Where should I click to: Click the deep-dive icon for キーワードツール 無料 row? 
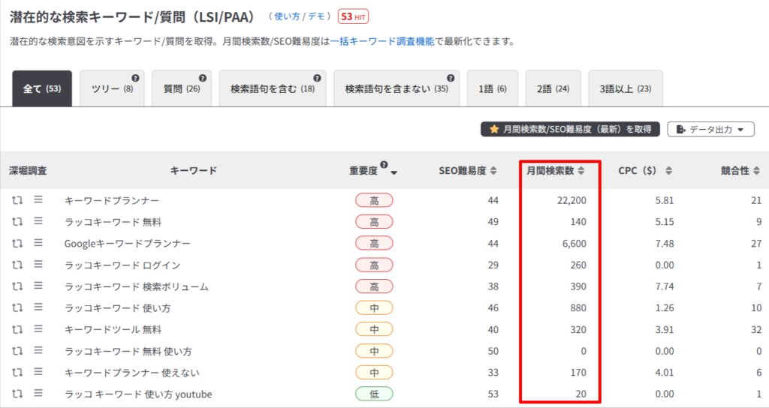click(x=17, y=329)
